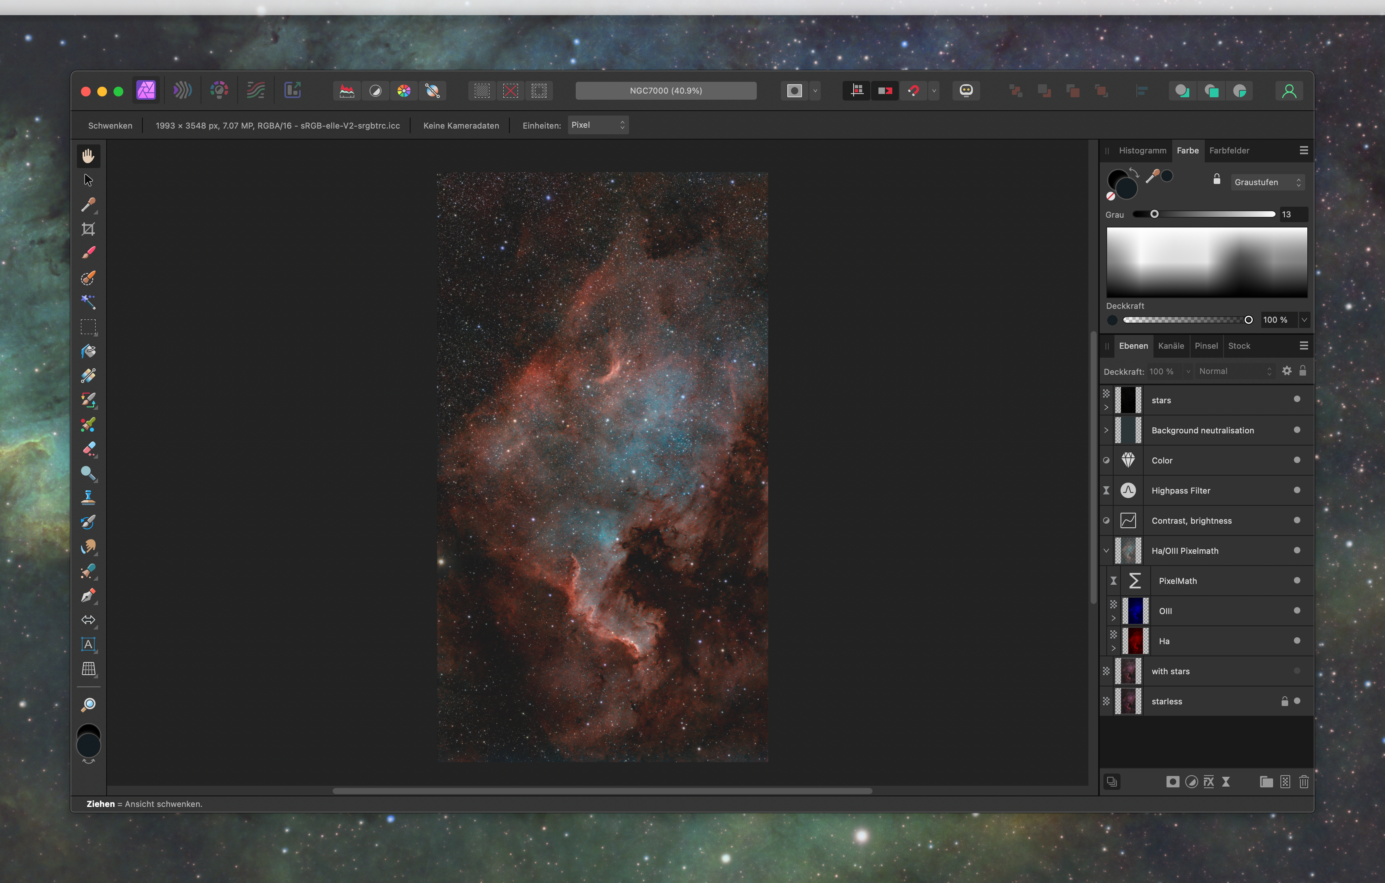Switch to the Histogramm tab
This screenshot has height=883, width=1385.
[1142, 150]
